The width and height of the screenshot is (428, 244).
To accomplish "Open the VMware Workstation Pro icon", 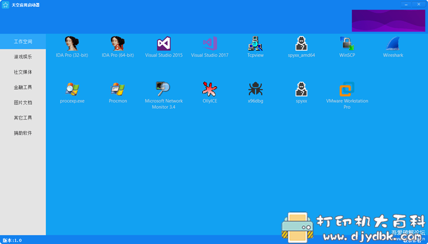I will point(347,89).
